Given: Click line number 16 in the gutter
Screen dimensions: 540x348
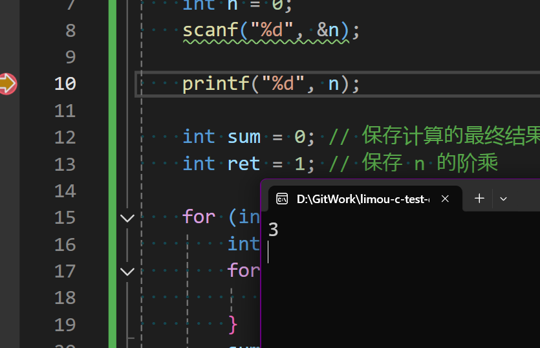Looking at the screenshot, I should [65, 245].
